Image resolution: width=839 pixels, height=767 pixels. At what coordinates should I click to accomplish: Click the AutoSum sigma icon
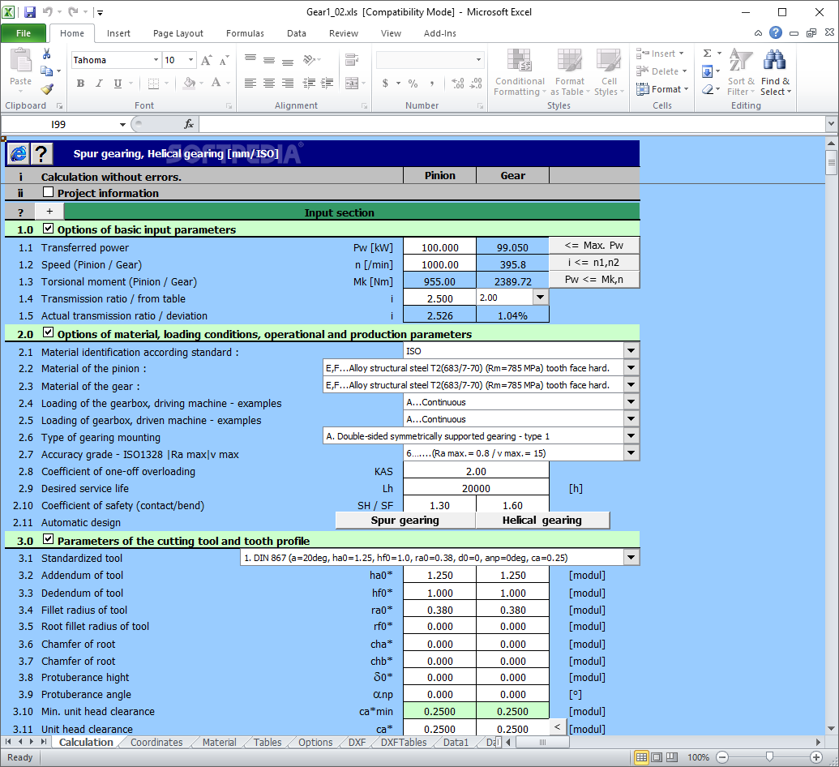click(x=708, y=53)
